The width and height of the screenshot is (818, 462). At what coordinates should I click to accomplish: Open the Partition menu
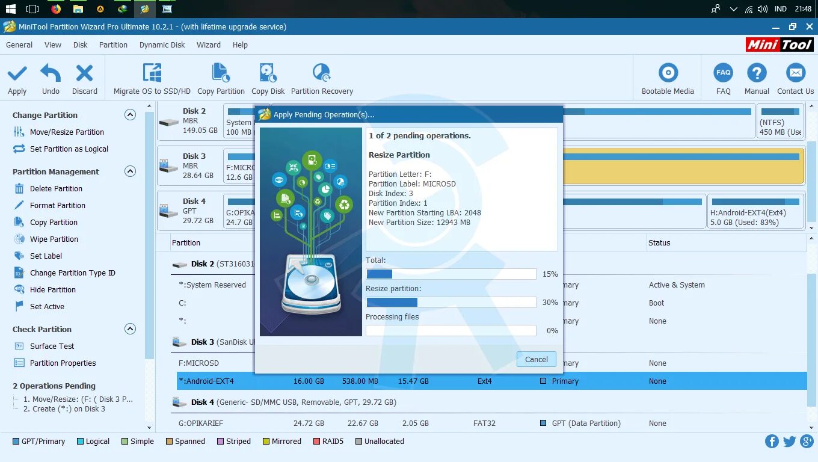point(113,45)
